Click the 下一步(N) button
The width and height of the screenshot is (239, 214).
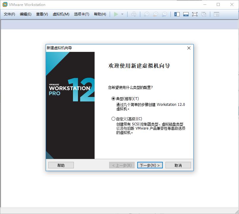pos(150,165)
